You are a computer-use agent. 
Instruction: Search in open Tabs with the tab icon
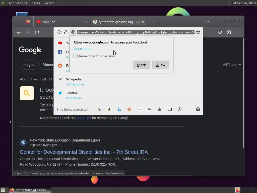tap(170, 109)
